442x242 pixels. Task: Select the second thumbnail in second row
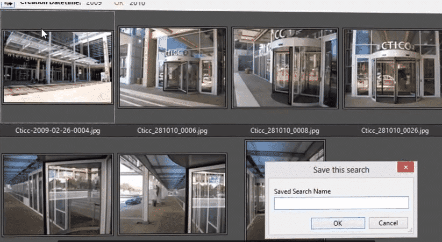point(173,194)
